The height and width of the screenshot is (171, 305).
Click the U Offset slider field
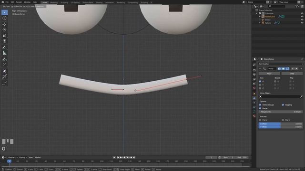click(x=281, y=123)
